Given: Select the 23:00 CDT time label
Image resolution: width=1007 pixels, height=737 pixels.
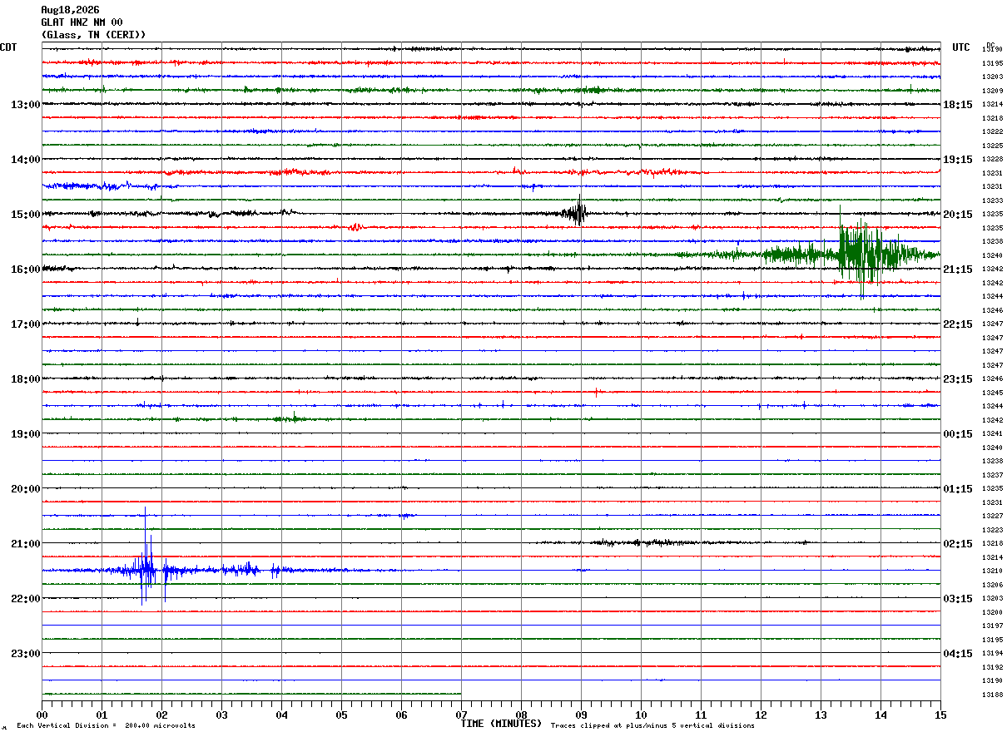Looking at the screenshot, I should tap(26, 653).
